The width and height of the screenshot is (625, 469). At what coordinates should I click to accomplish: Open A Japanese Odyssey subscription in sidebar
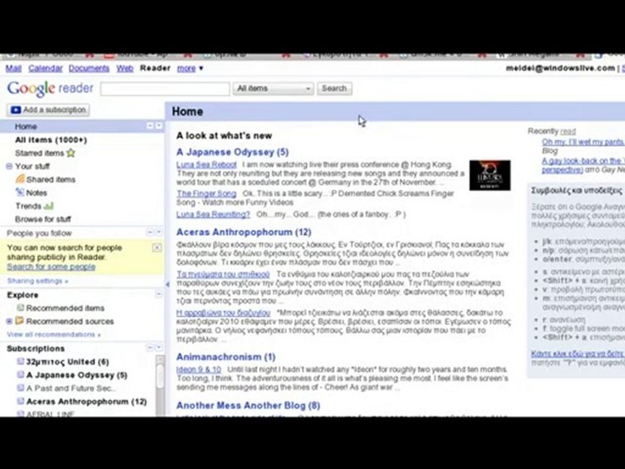point(77,375)
